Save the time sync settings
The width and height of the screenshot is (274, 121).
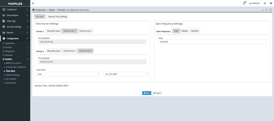pyautogui.click(x=146, y=93)
